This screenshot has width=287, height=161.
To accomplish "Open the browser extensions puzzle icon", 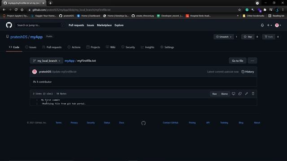I will point(265,10).
